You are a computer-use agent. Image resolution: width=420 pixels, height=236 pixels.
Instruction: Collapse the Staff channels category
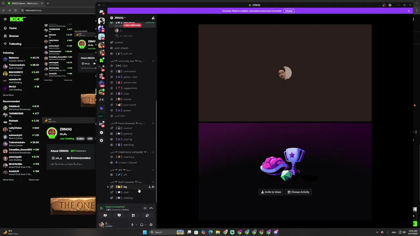(x=127, y=182)
